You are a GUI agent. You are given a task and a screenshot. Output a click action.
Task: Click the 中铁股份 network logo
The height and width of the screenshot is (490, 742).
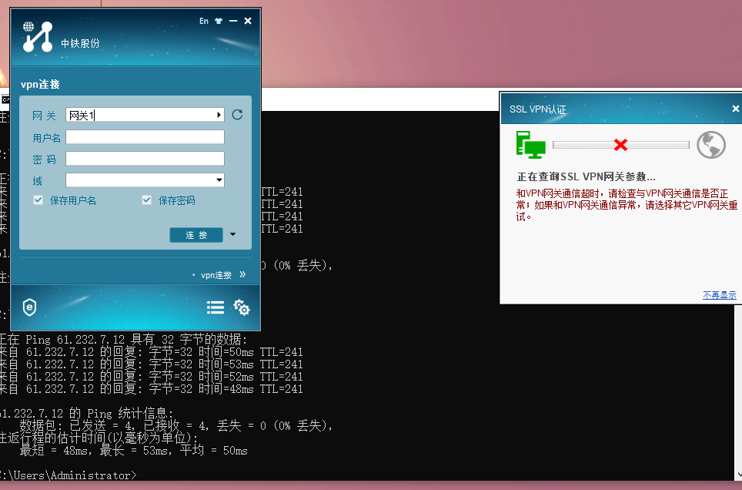[38, 36]
